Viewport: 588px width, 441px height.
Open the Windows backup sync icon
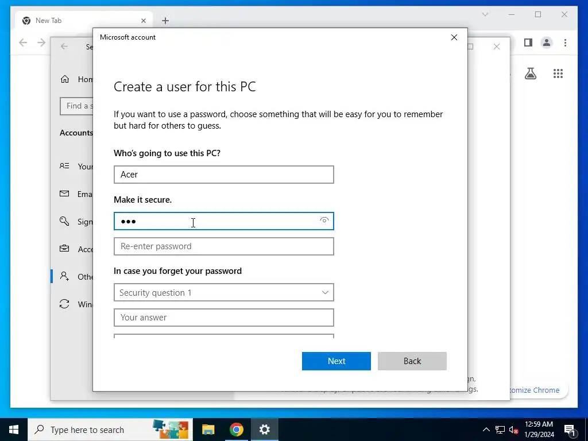click(64, 304)
